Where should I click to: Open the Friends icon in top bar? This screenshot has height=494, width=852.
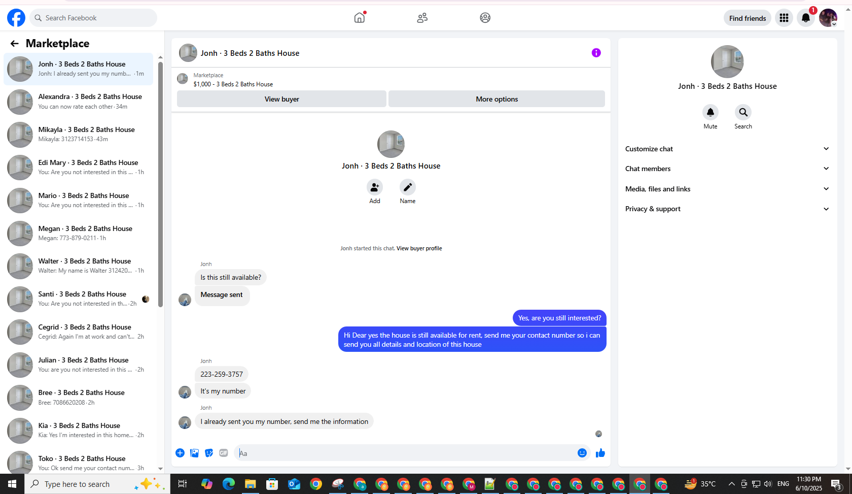click(422, 18)
